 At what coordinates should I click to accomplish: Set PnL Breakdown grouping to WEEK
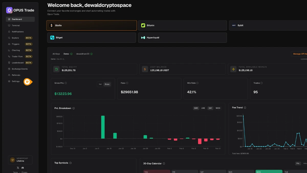point(218,108)
